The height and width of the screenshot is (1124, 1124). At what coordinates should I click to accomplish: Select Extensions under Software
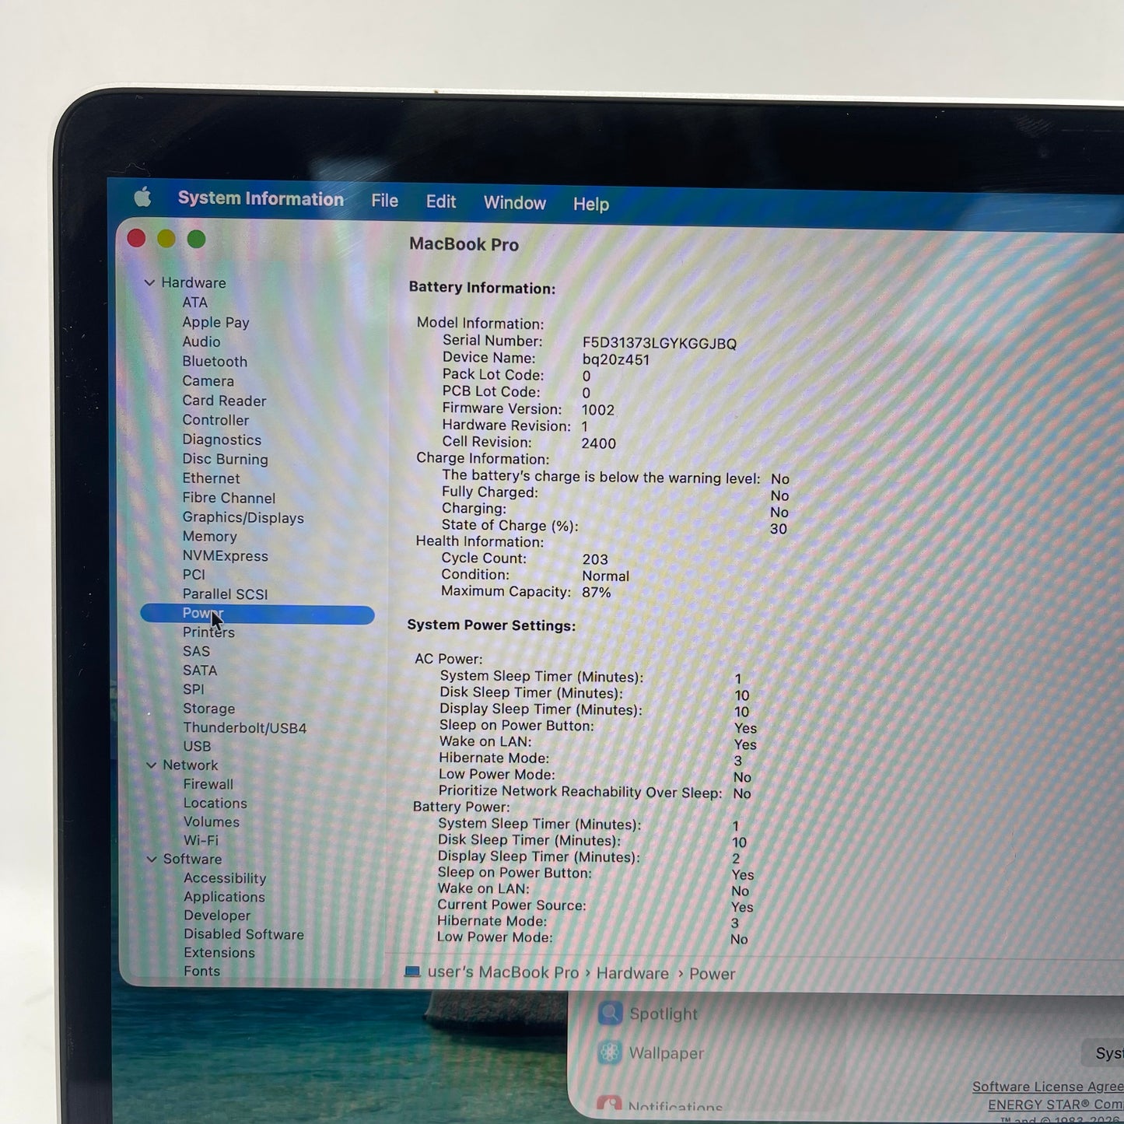tap(219, 953)
